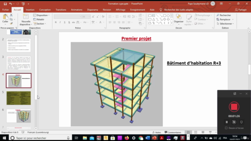Click Remplacer replace button
251x141 pixels.
point(225,19)
